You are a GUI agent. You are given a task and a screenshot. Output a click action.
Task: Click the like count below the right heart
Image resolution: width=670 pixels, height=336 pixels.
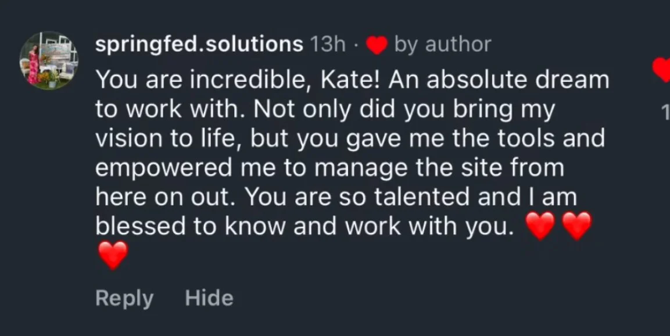[x=665, y=112]
